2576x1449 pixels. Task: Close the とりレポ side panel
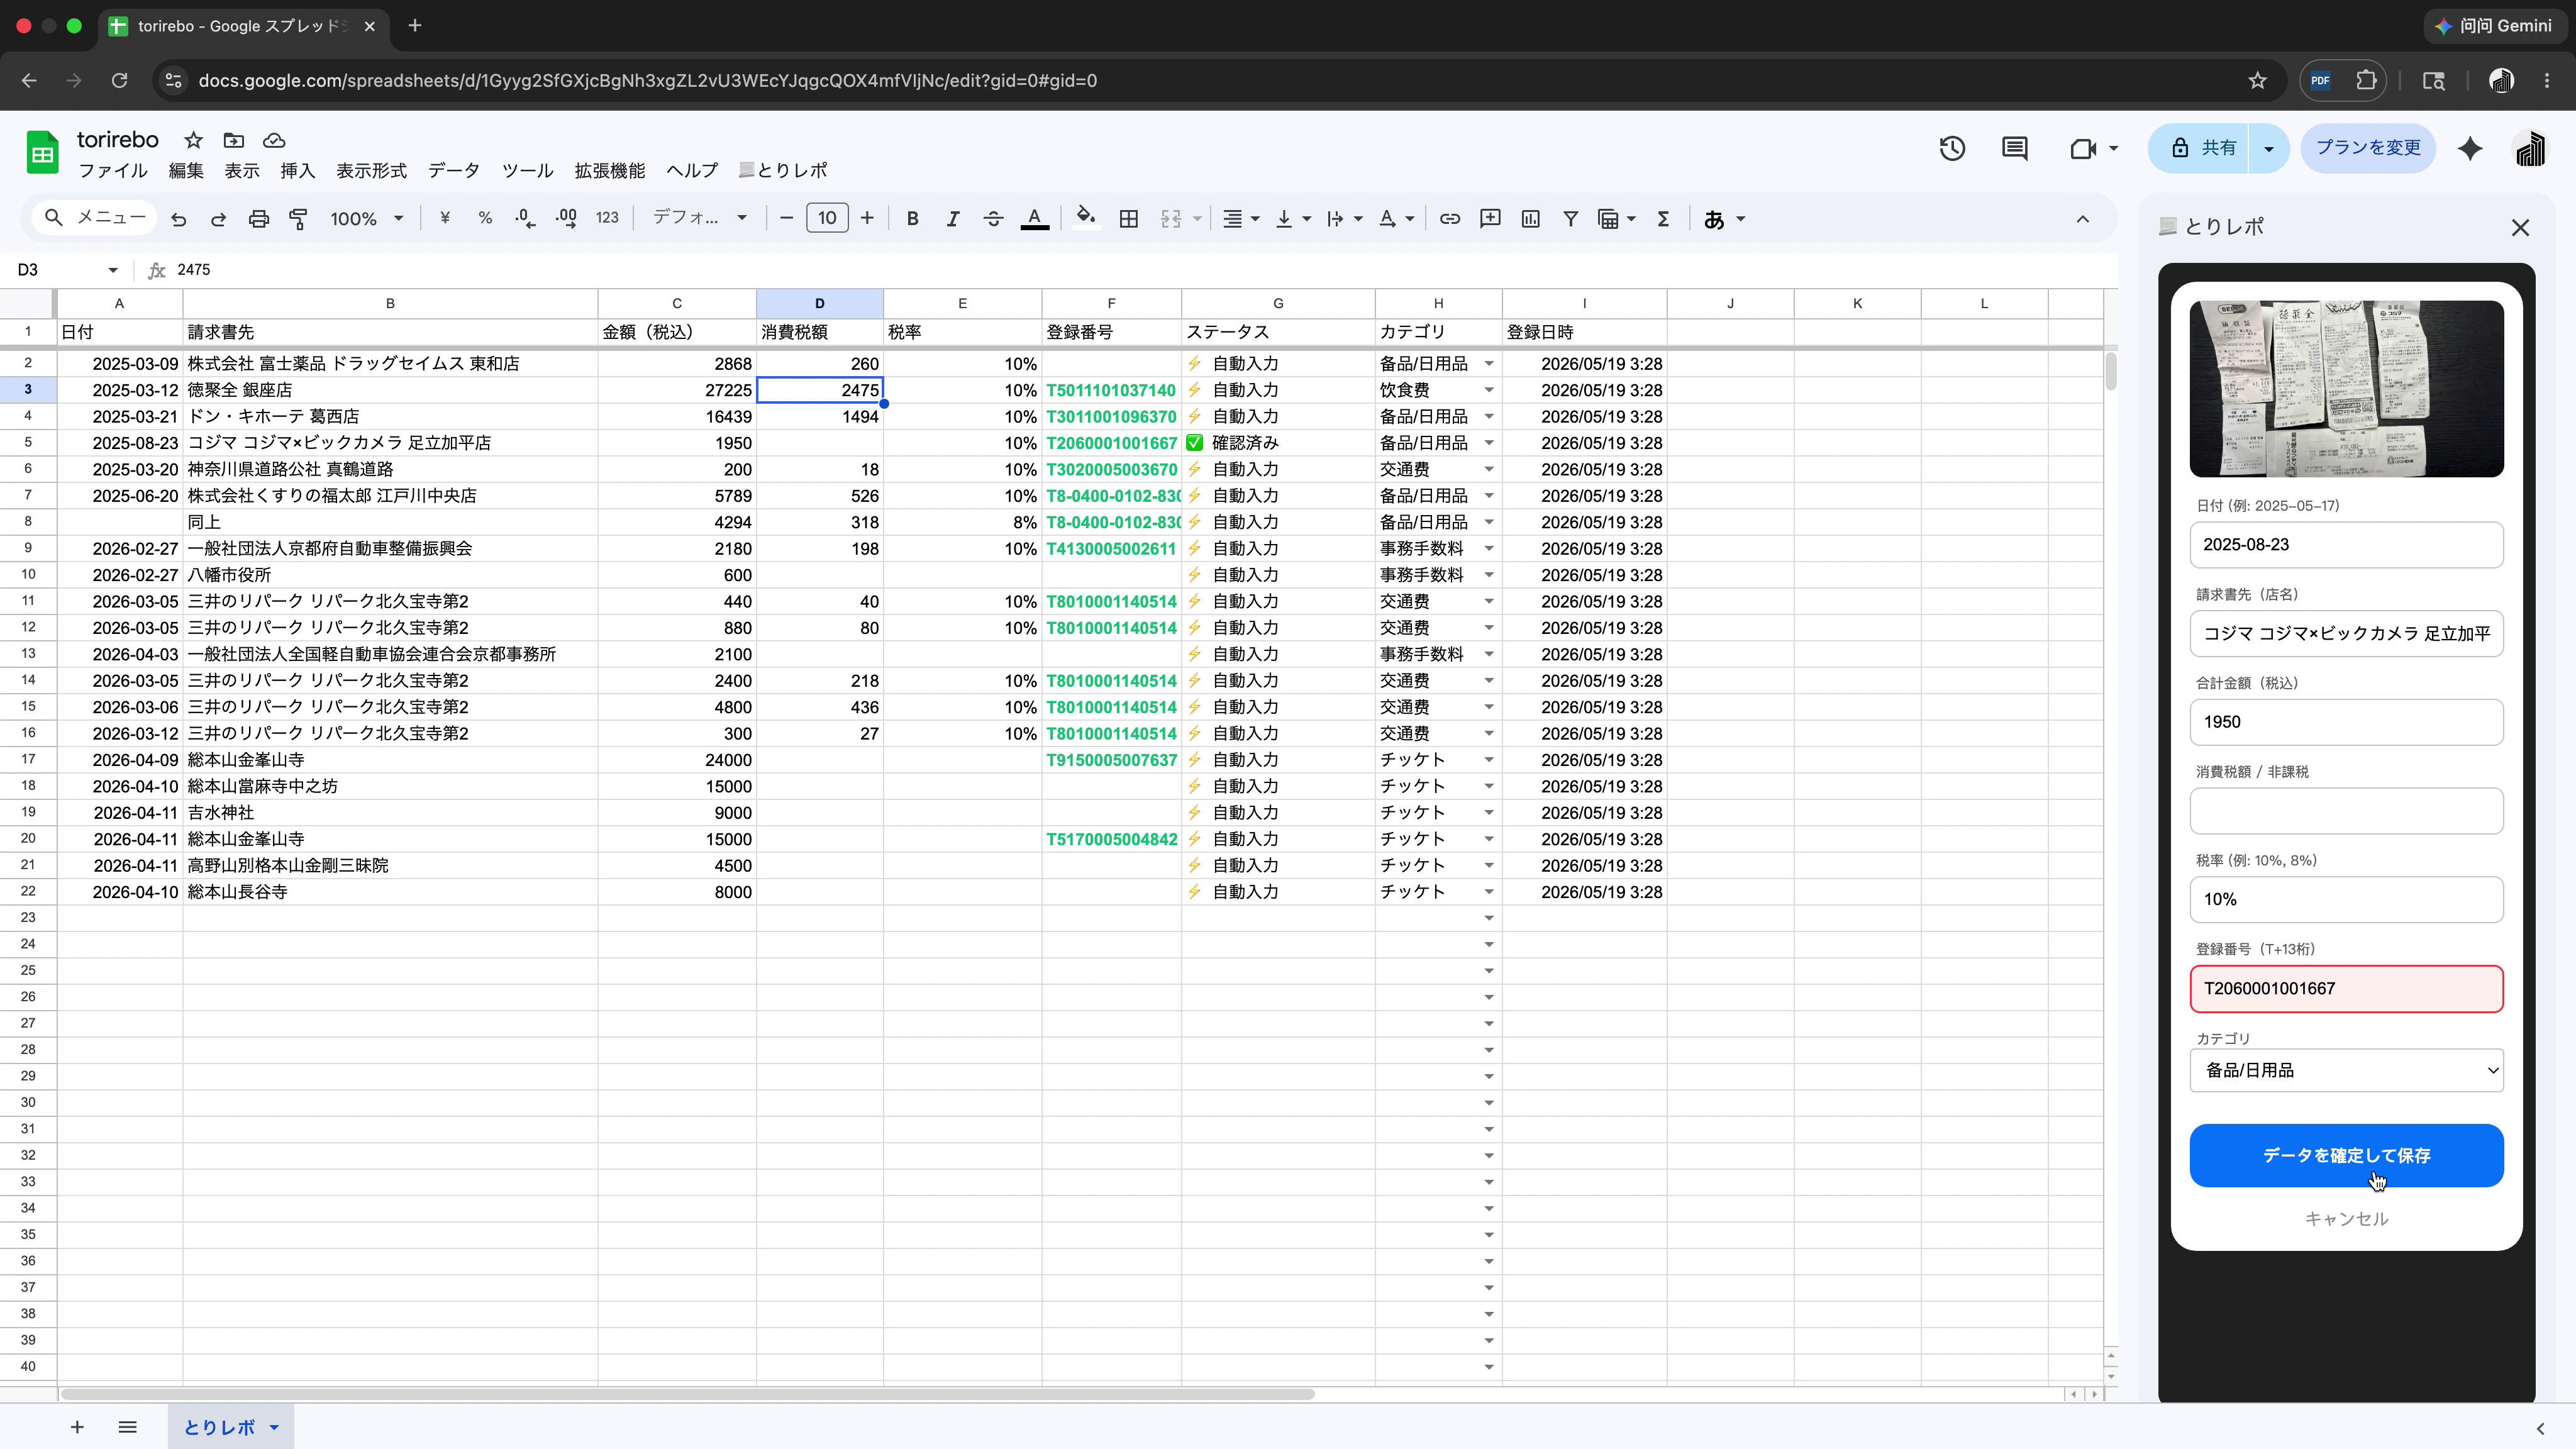pyautogui.click(x=2520, y=228)
